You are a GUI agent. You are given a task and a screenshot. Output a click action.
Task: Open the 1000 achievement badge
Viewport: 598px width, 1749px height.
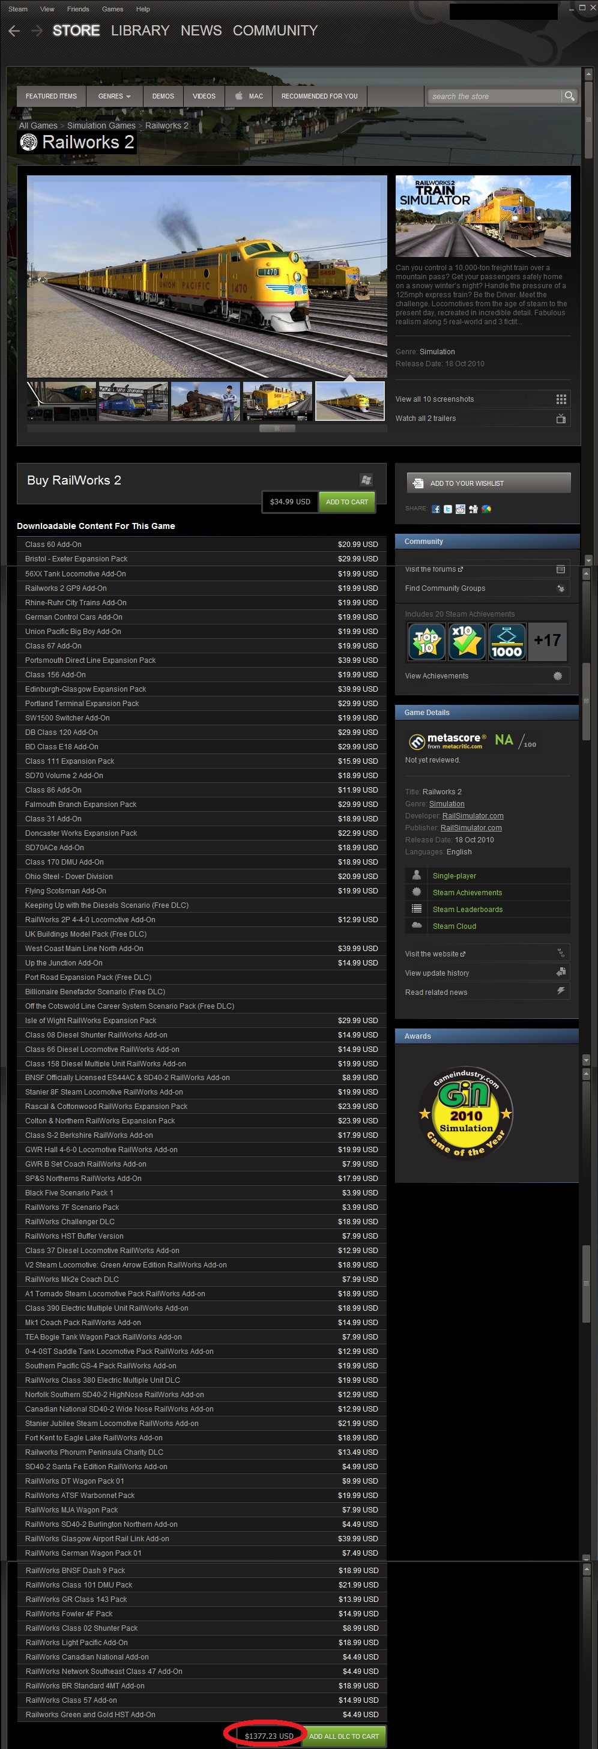(x=506, y=642)
